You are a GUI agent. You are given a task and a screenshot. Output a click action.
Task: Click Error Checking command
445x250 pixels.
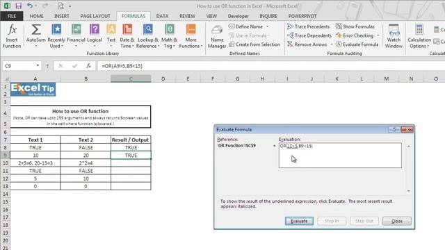355,35
